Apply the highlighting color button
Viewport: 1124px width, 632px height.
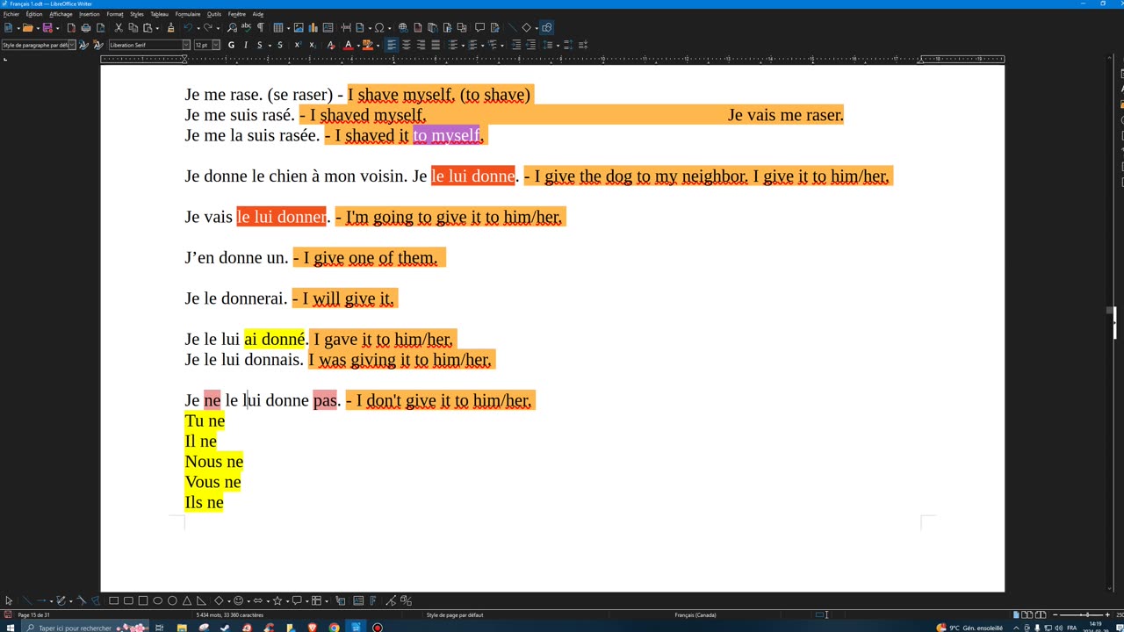click(368, 45)
